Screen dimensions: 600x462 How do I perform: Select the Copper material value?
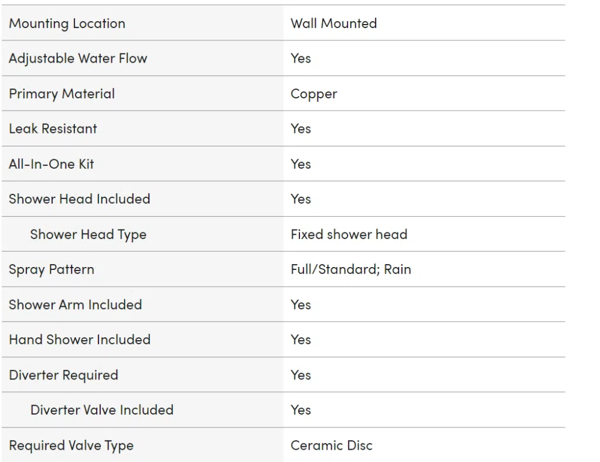coord(314,94)
